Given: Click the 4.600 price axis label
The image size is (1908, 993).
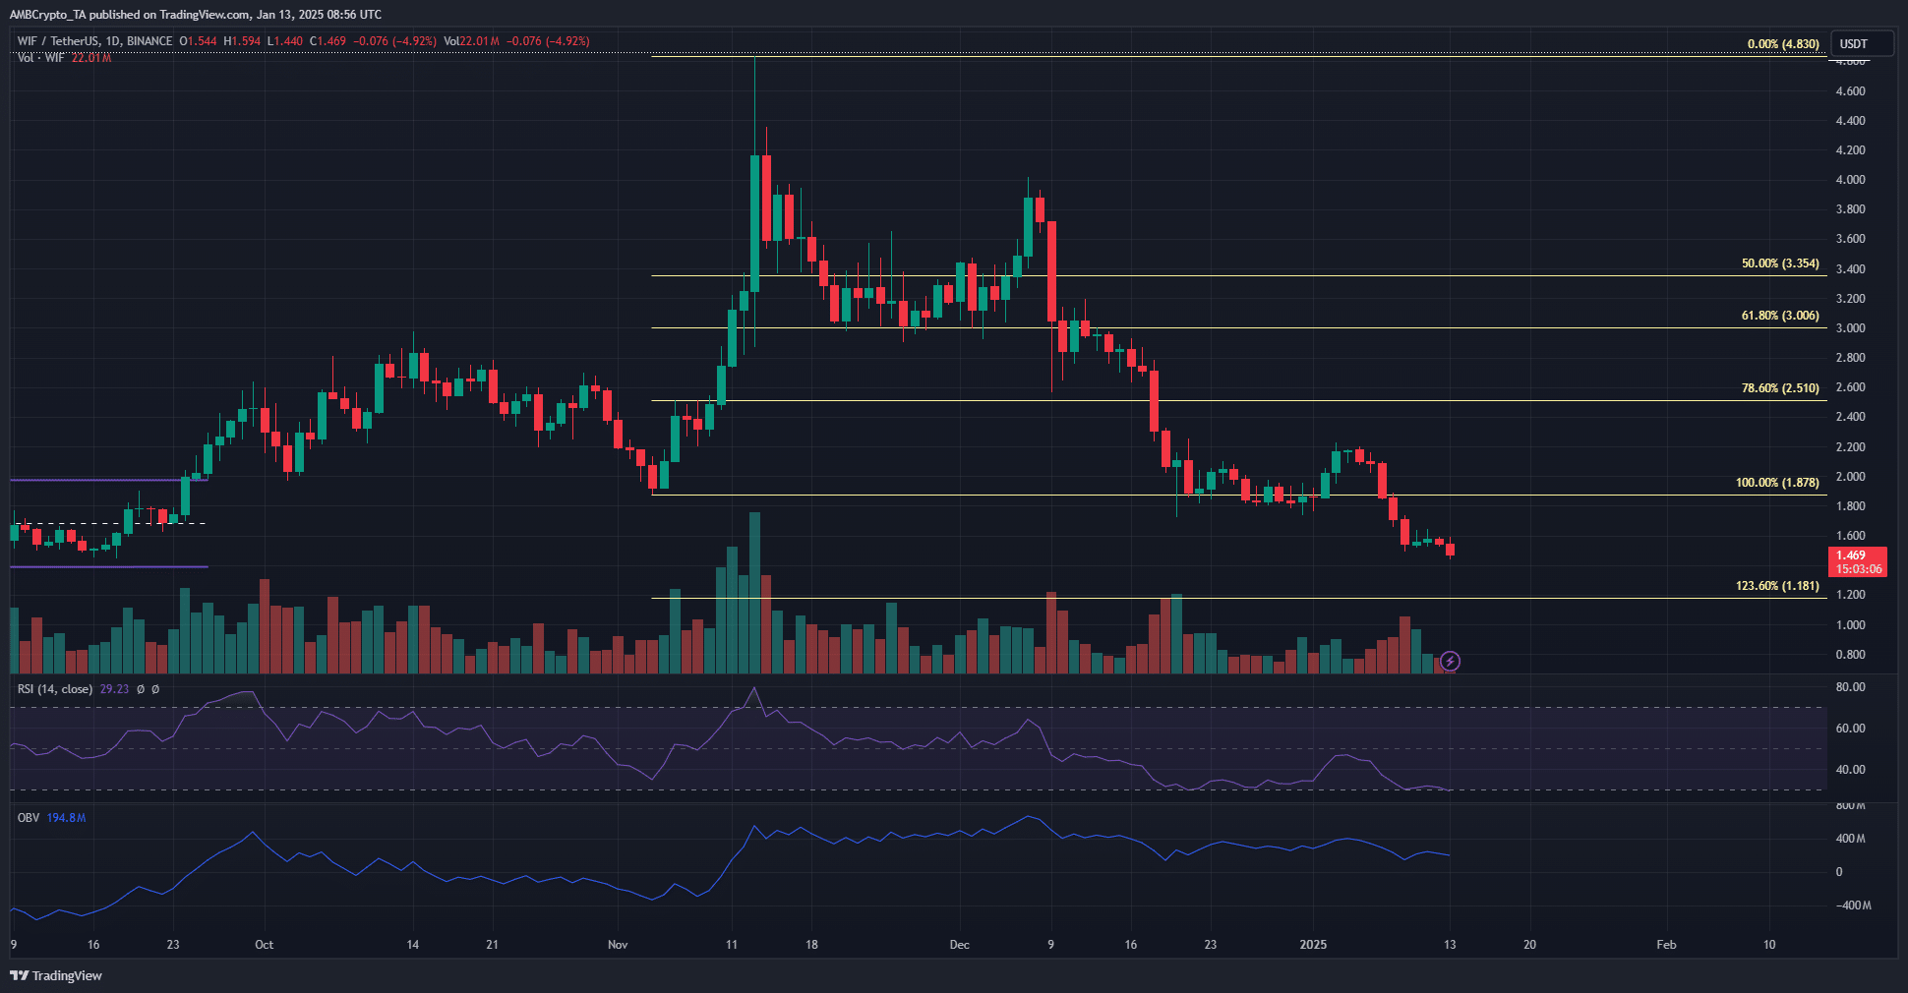Looking at the screenshot, I should (x=1850, y=91).
